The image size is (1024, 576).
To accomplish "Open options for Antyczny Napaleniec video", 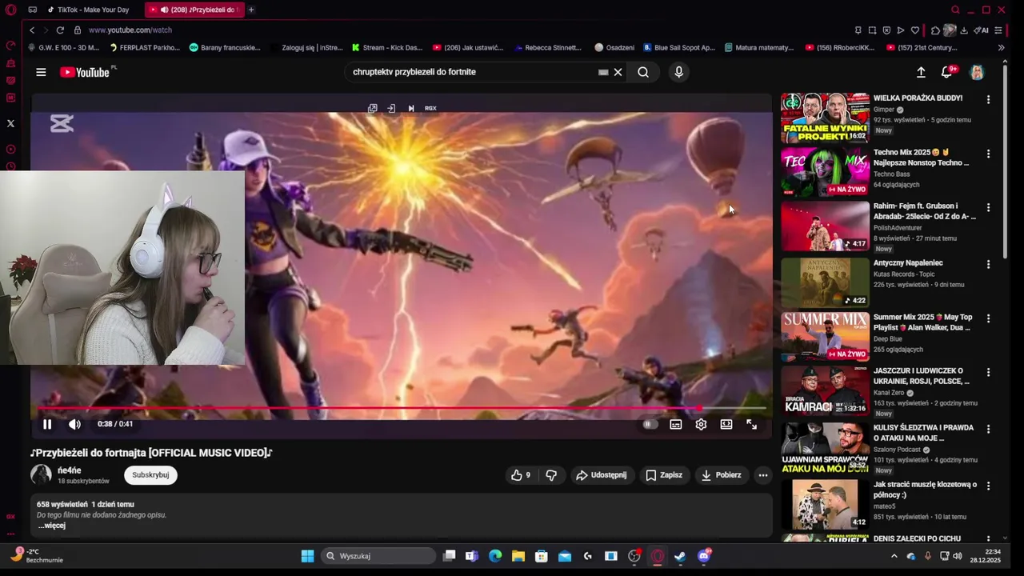I will point(988,264).
